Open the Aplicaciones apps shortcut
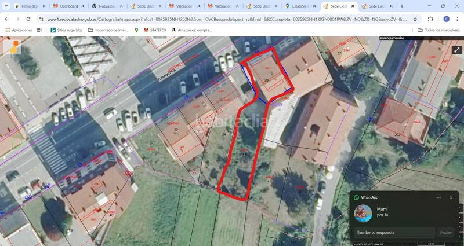The height and width of the screenshot is (246, 464). pyautogui.click(x=18, y=30)
